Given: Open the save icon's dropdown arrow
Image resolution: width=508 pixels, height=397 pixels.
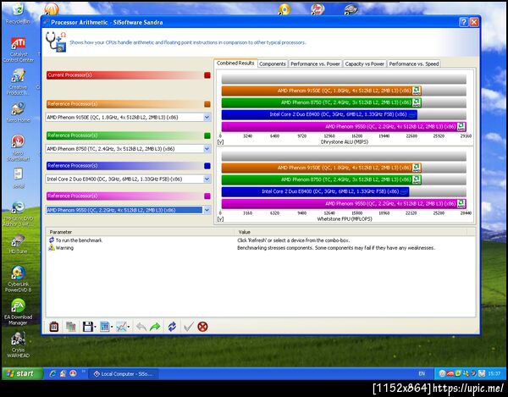Looking at the screenshot, I should (95, 327).
